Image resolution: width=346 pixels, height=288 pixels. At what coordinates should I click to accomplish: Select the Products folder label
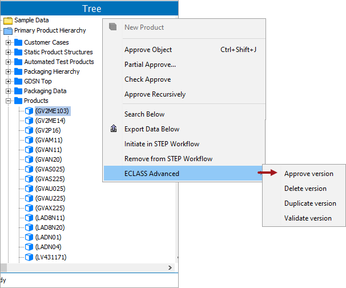pyautogui.click(x=36, y=101)
